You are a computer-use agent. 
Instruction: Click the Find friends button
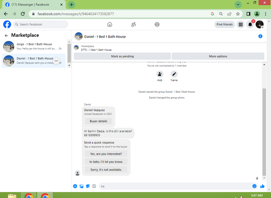tap(224, 24)
